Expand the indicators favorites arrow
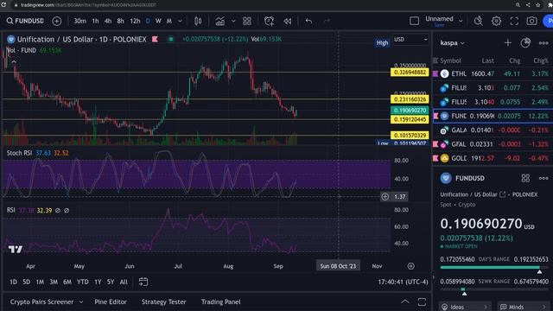Viewport: 553px width, 311px height. pyautogui.click(x=233, y=21)
